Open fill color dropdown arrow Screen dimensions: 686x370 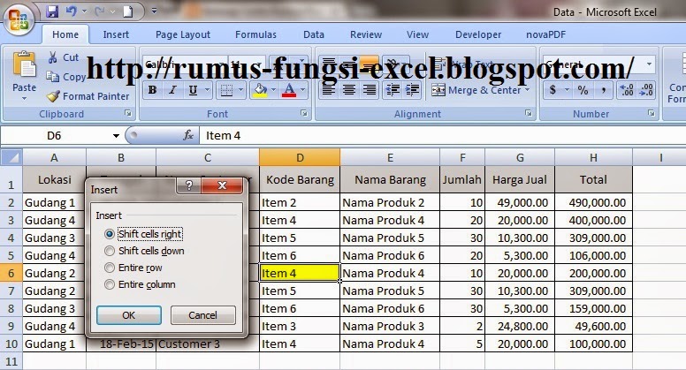[273, 90]
